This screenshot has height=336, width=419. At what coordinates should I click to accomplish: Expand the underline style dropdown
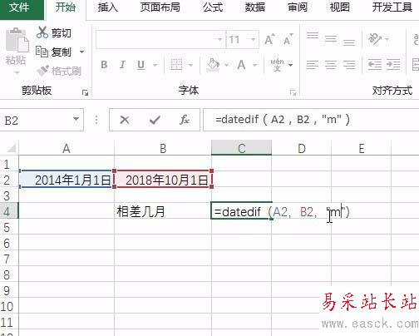[155, 66]
